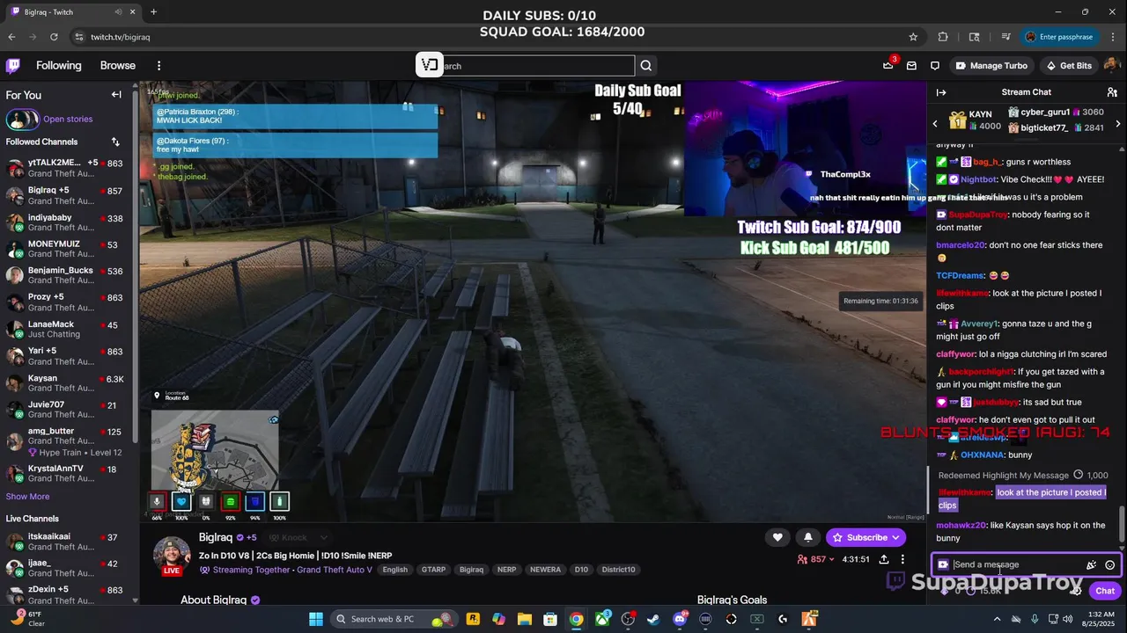Click mohawkz20 username in chat
The height and width of the screenshot is (633, 1127).
point(961,526)
